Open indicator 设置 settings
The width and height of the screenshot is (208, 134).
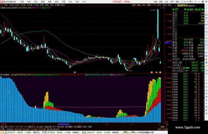click(x=90, y=127)
